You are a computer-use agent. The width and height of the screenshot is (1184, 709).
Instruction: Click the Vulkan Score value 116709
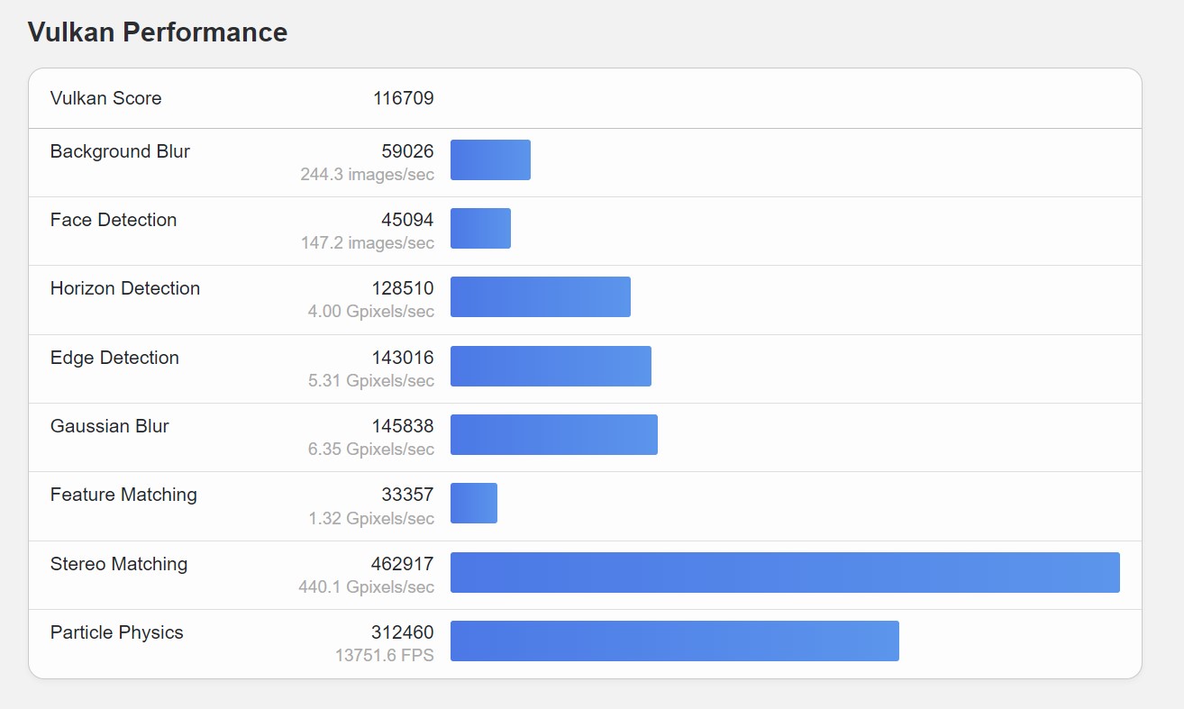404,98
